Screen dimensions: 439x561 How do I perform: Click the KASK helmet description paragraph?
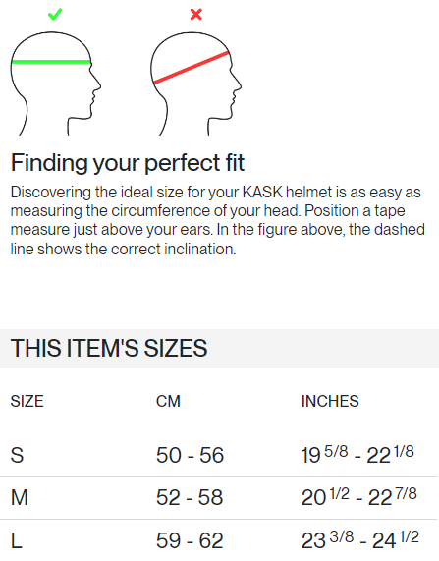(x=217, y=220)
